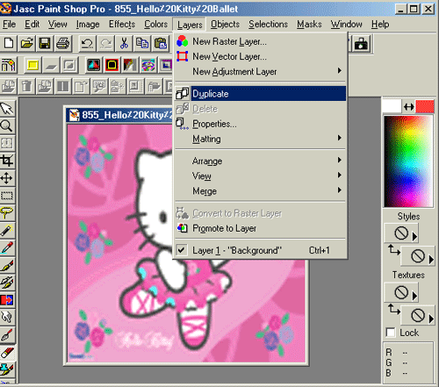Cut selection using the scissors icon
This screenshot has width=439, height=387.
tap(124, 44)
